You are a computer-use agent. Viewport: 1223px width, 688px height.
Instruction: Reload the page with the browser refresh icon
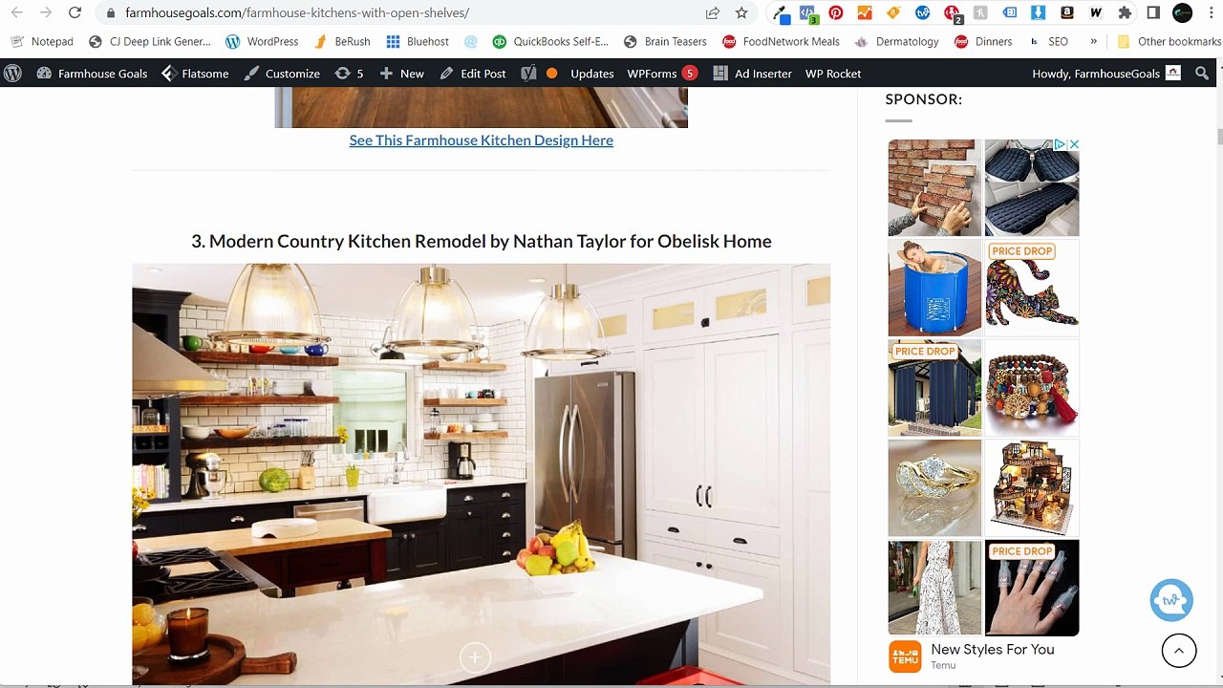[x=75, y=13]
